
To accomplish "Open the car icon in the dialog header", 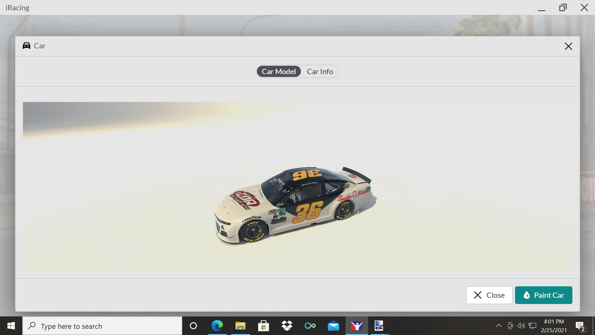I will (x=26, y=46).
